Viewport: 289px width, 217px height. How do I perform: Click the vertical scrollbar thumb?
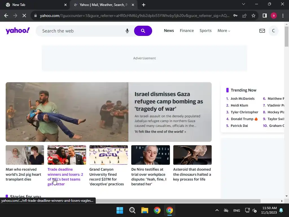[x=286, y=36]
